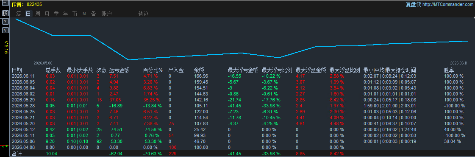Click the 胜率 column header
This screenshot has width=475, height=157.
pyautogui.click(x=449, y=70)
